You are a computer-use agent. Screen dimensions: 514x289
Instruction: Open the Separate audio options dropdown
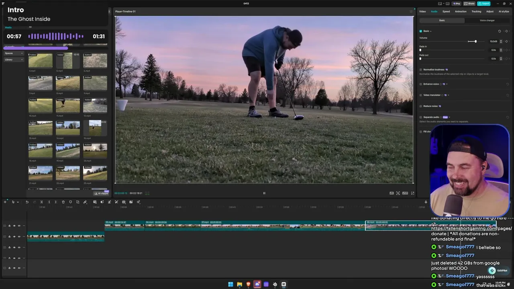[449, 117]
